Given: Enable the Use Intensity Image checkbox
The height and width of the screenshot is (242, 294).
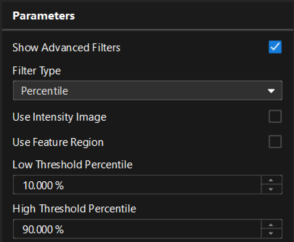Looking at the screenshot, I should (x=275, y=117).
